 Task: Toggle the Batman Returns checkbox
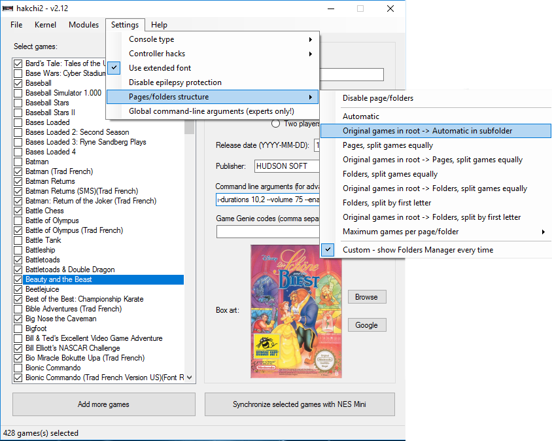click(18, 181)
